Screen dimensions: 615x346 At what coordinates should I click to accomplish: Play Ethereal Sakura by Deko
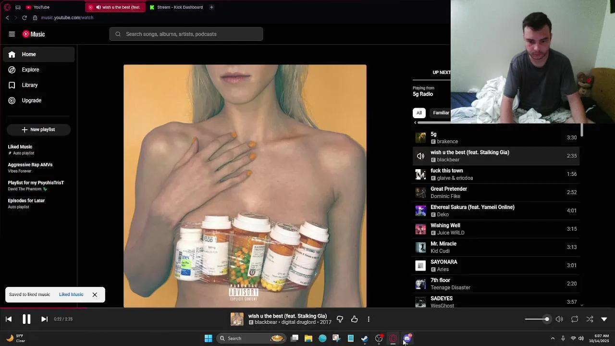pos(496,210)
